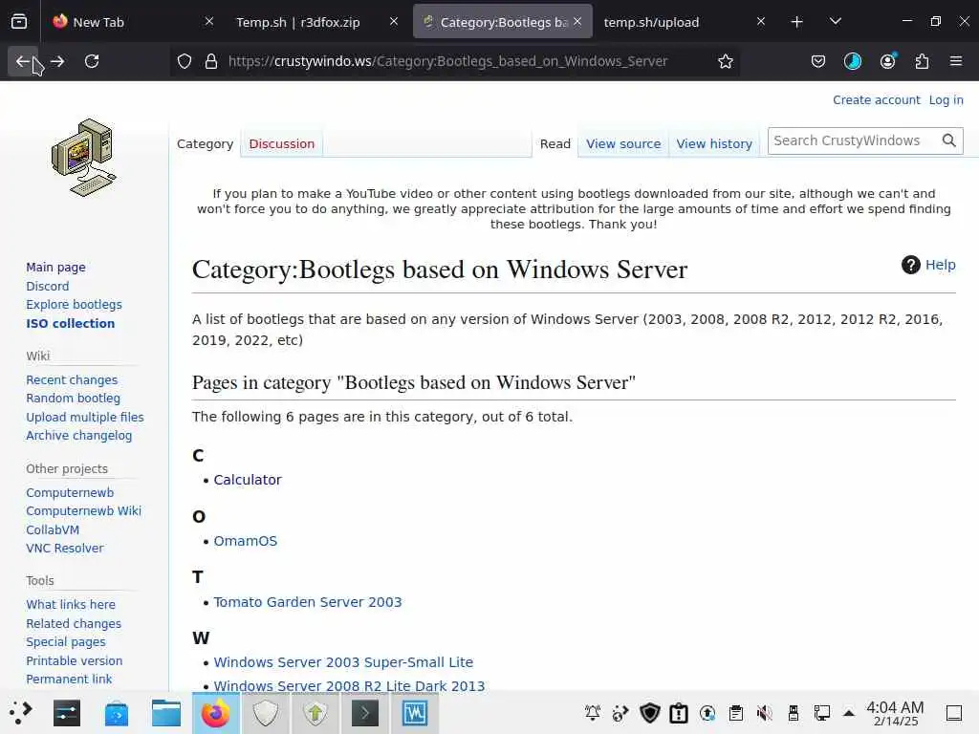Open the Discord sidebar link
This screenshot has height=734, width=979.
tap(48, 286)
